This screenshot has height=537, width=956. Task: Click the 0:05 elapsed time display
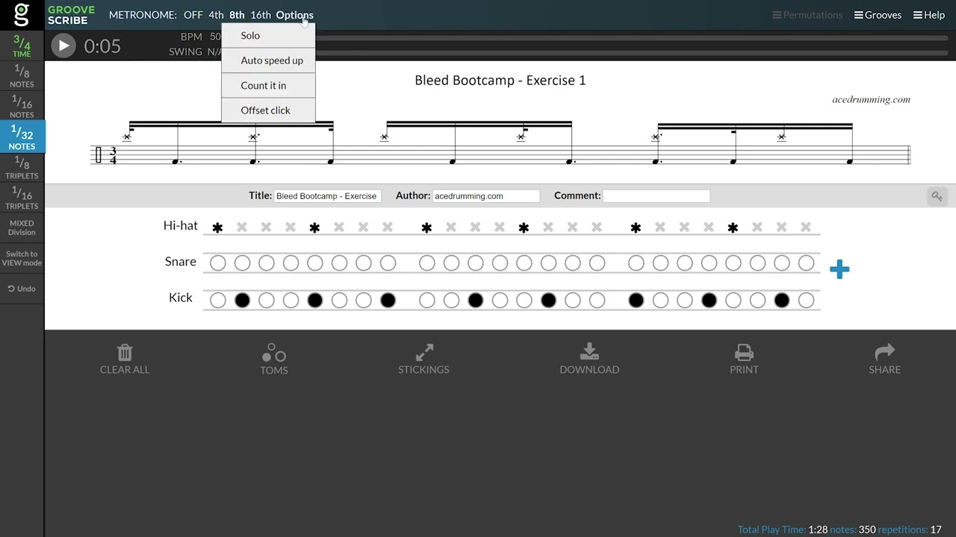(102, 46)
